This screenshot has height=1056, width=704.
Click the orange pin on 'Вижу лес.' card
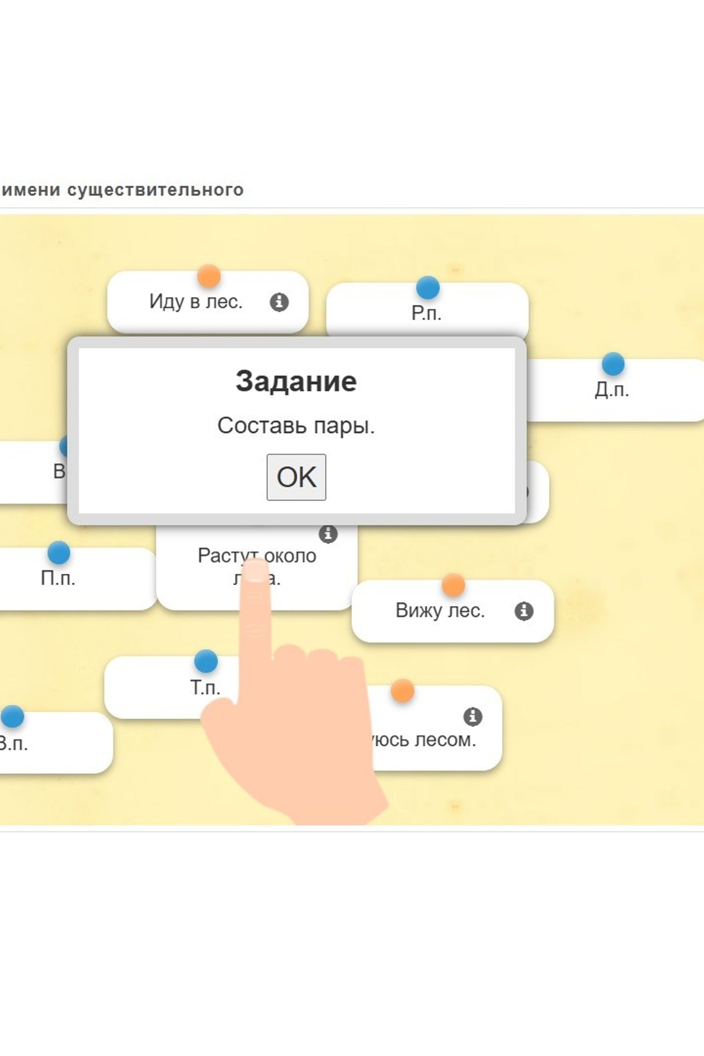coord(453,585)
